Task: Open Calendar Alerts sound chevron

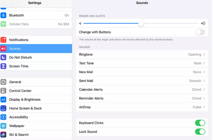Action: 204,90
